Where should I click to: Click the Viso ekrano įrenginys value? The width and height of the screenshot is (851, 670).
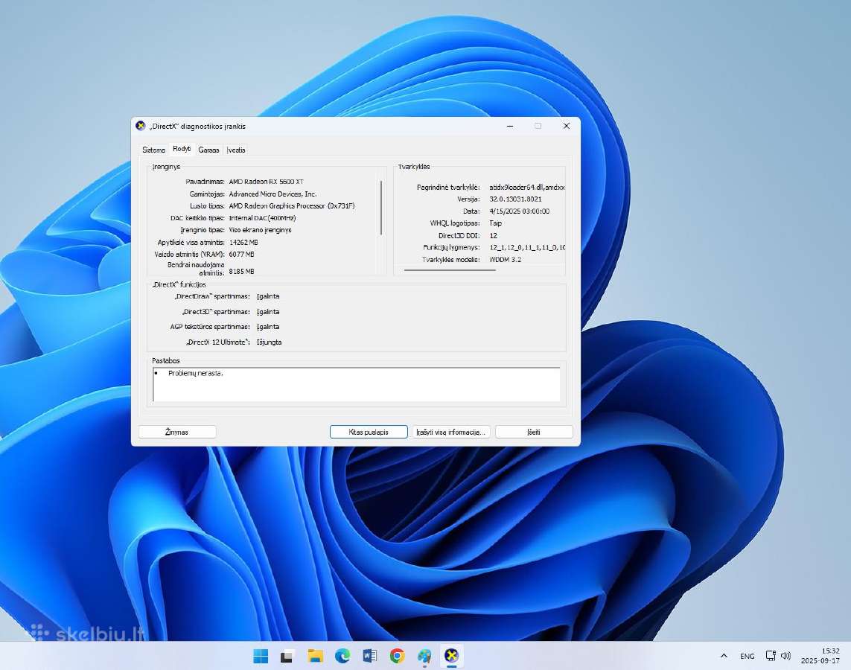(260, 230)
